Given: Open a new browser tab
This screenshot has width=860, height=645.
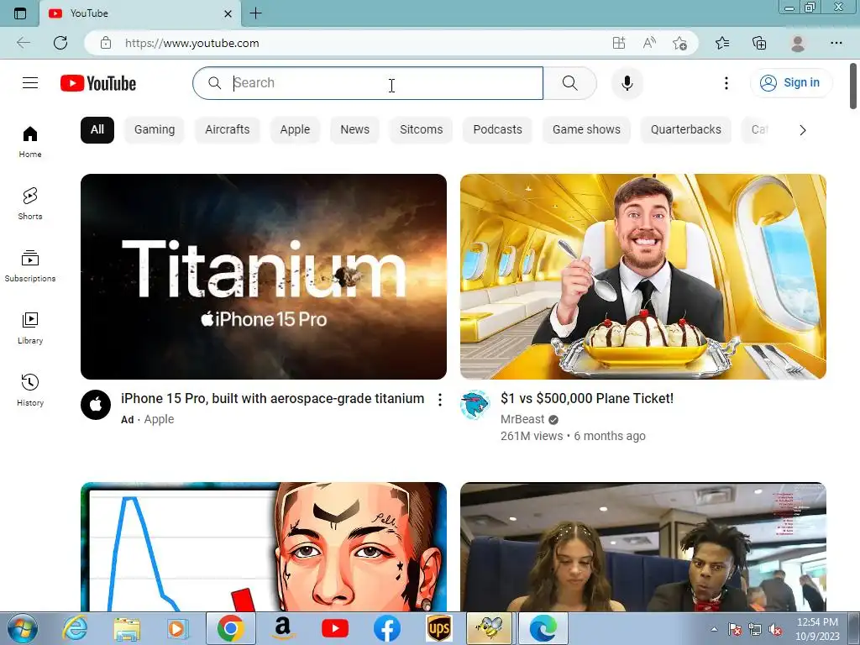Looking at the screenshot, I should [x=255, y=13].
